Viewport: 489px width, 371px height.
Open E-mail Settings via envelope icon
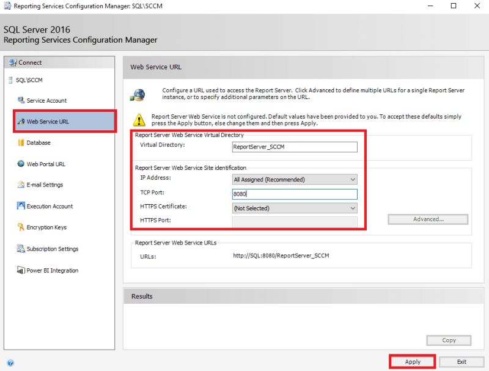21,185
